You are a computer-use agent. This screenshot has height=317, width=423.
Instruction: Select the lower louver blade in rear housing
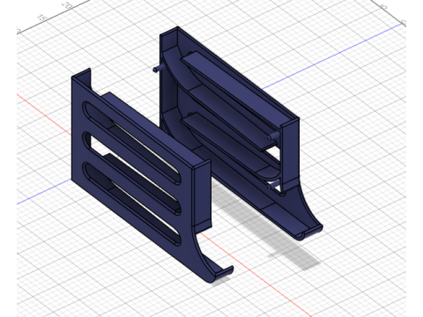229,144
